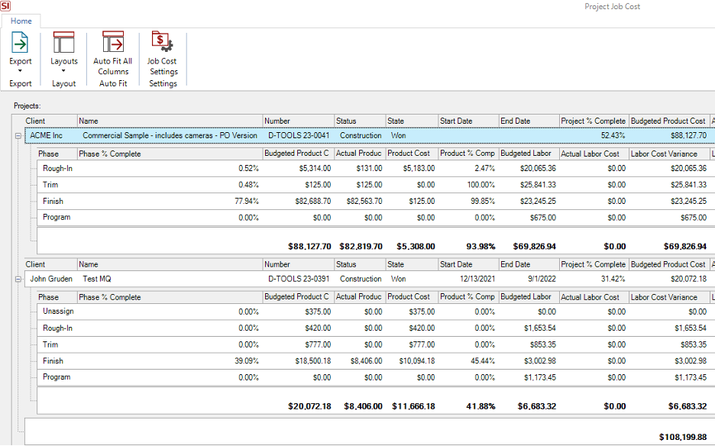This screenshot has width=715, height=446.
Task: Open Job Cost Settings icon
Action: (163, 42)
